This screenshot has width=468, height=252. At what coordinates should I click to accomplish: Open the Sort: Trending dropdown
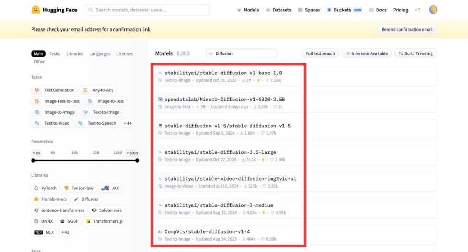[415, 53]
